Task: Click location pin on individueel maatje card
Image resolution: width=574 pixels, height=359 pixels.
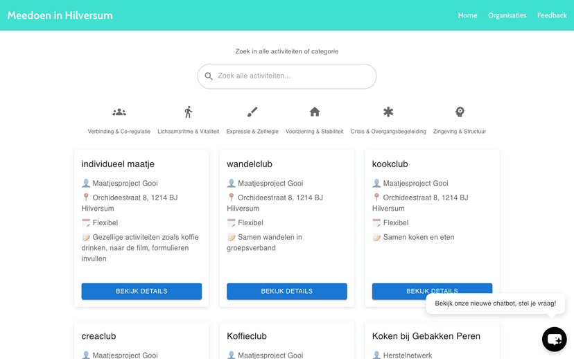Action: pos(86,198)
